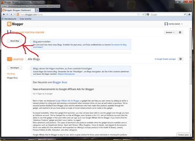Open the Firefox Home icon button

coord(189,15)
